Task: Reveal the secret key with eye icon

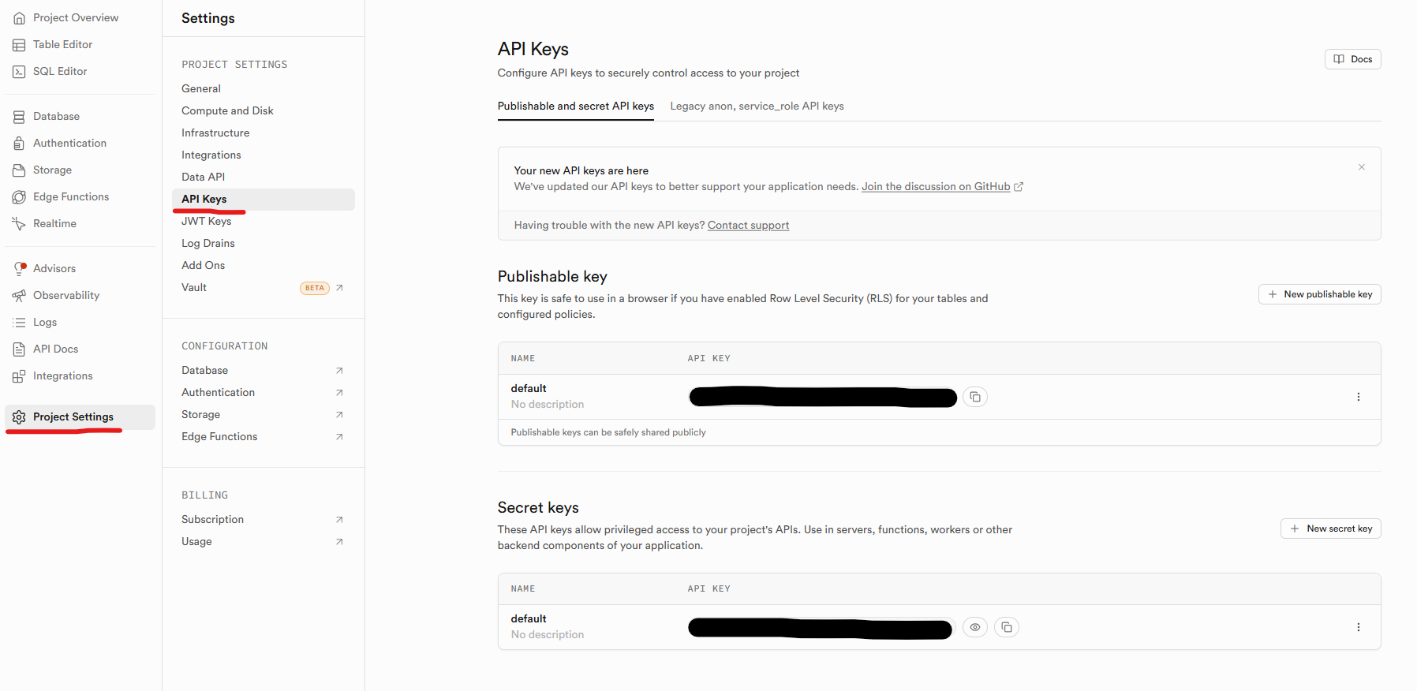Action: coord(975,627)
